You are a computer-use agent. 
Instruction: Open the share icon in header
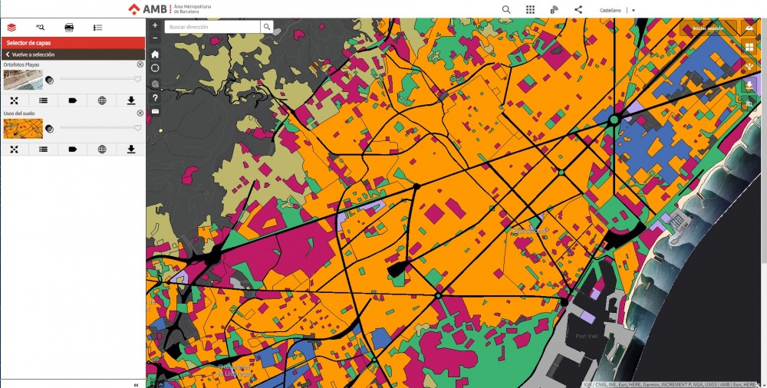point(578,10)
